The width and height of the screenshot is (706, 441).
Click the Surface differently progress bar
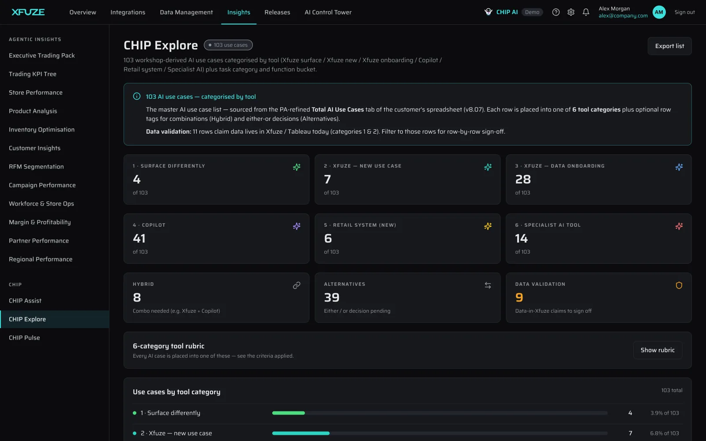point(439,413)
